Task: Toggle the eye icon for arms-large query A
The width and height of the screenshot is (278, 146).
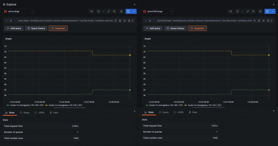Action: tap(125, 21)
